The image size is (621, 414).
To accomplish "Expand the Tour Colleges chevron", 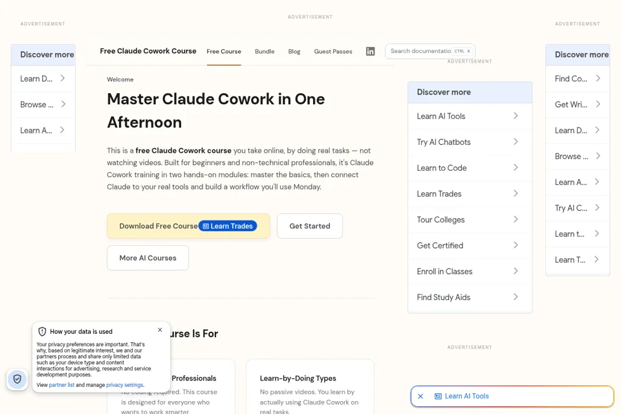I will point(516,219).
